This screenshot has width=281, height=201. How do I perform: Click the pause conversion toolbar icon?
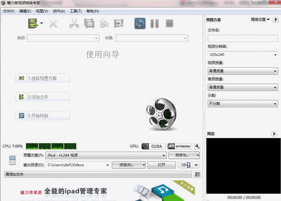154,23
